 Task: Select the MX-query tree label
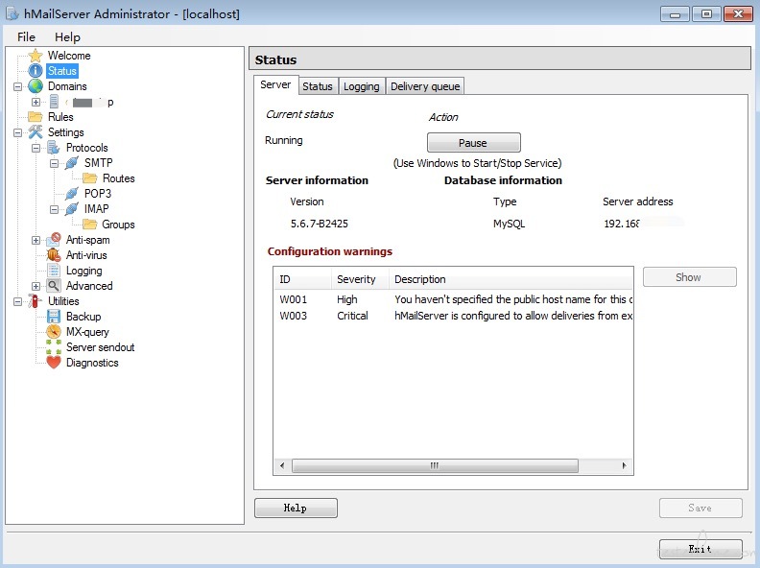tap(87, 332)
